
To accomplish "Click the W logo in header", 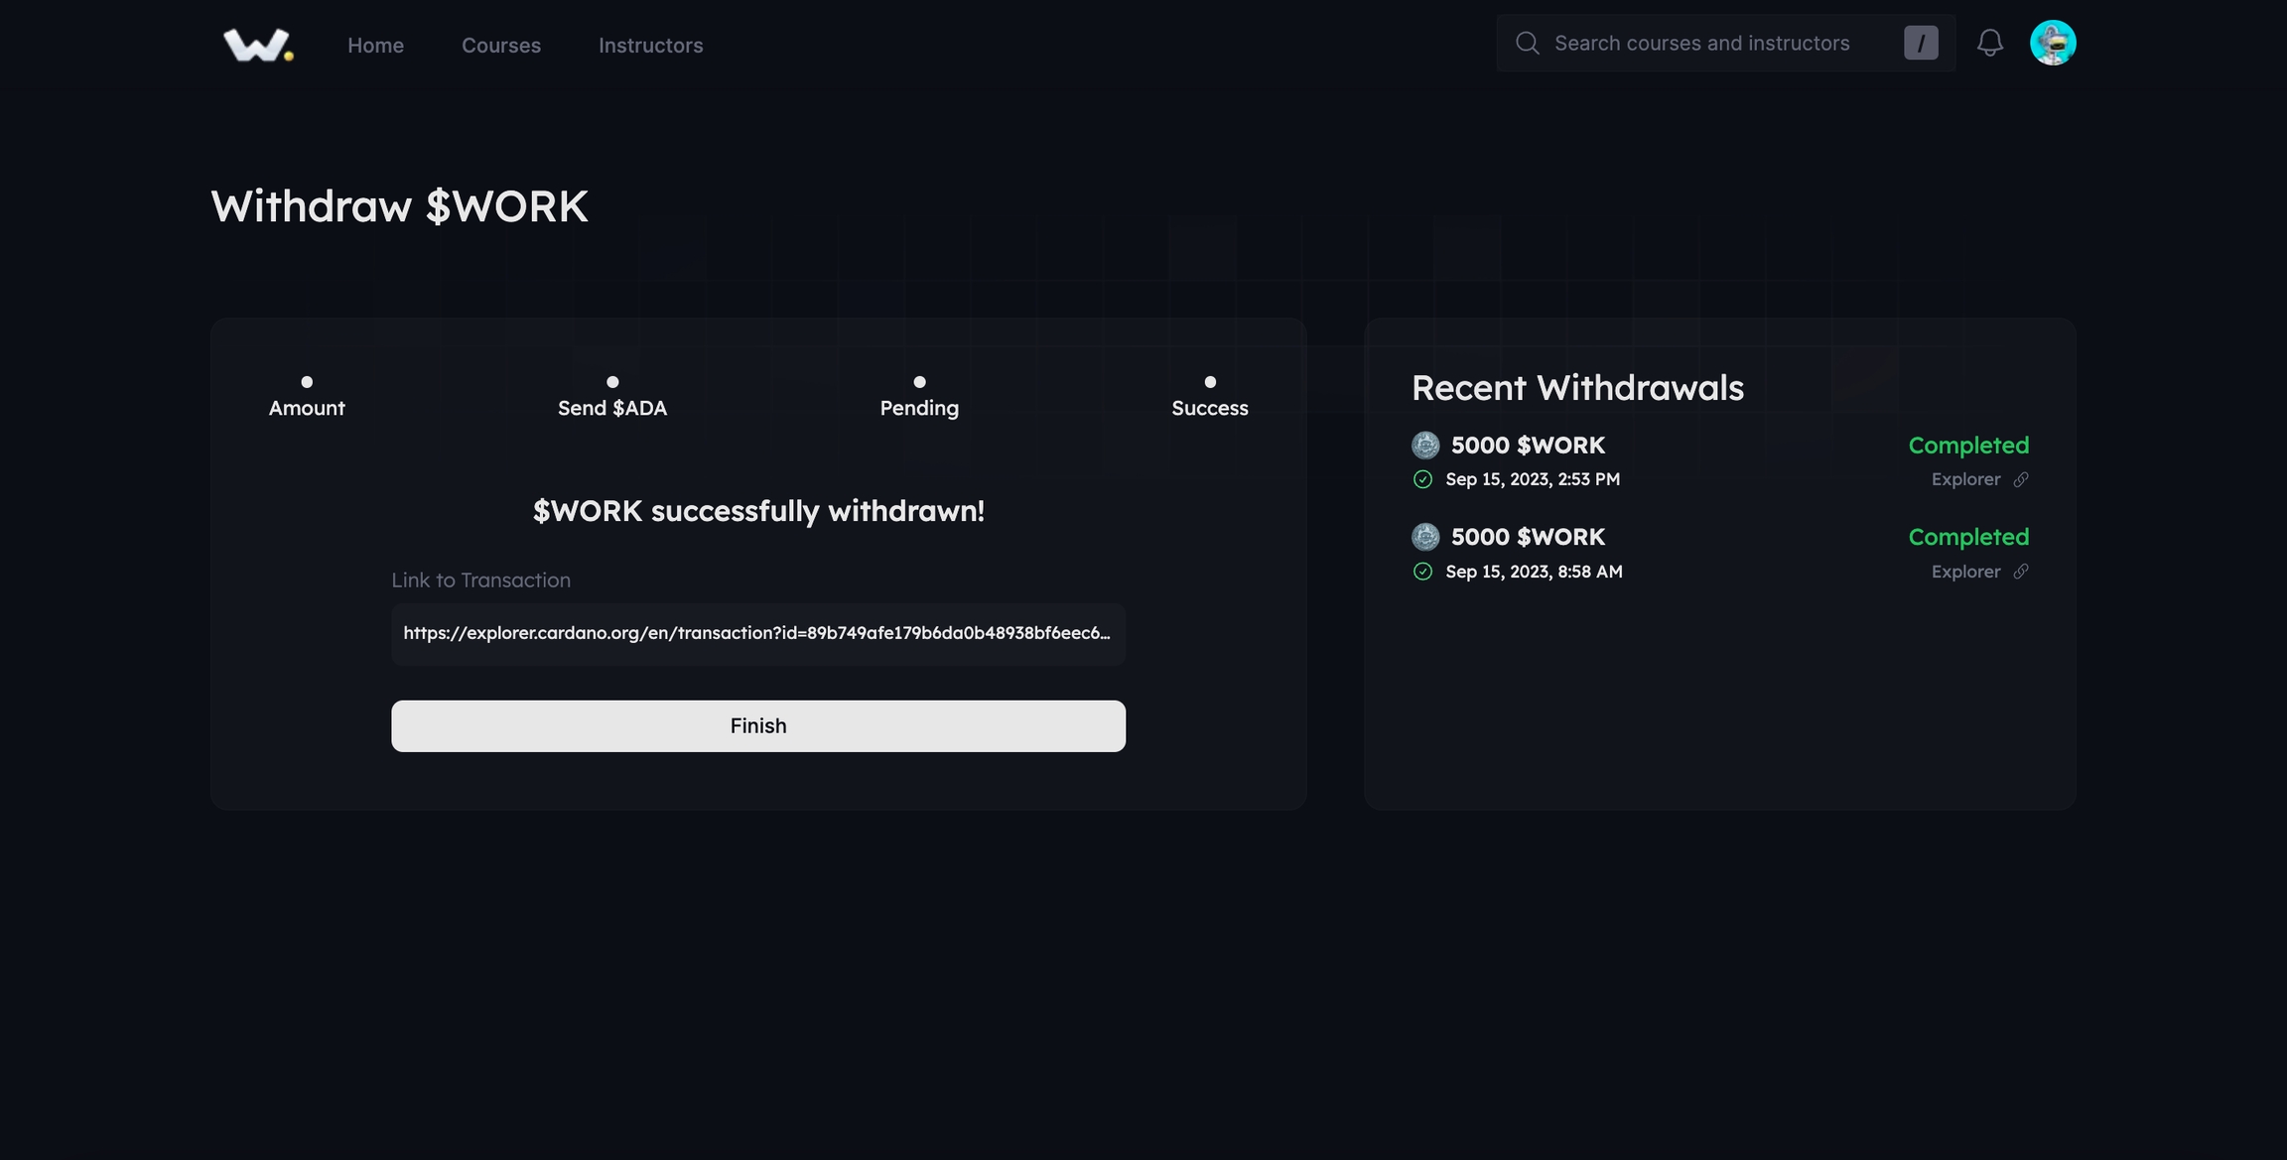I will coord(257,45).
